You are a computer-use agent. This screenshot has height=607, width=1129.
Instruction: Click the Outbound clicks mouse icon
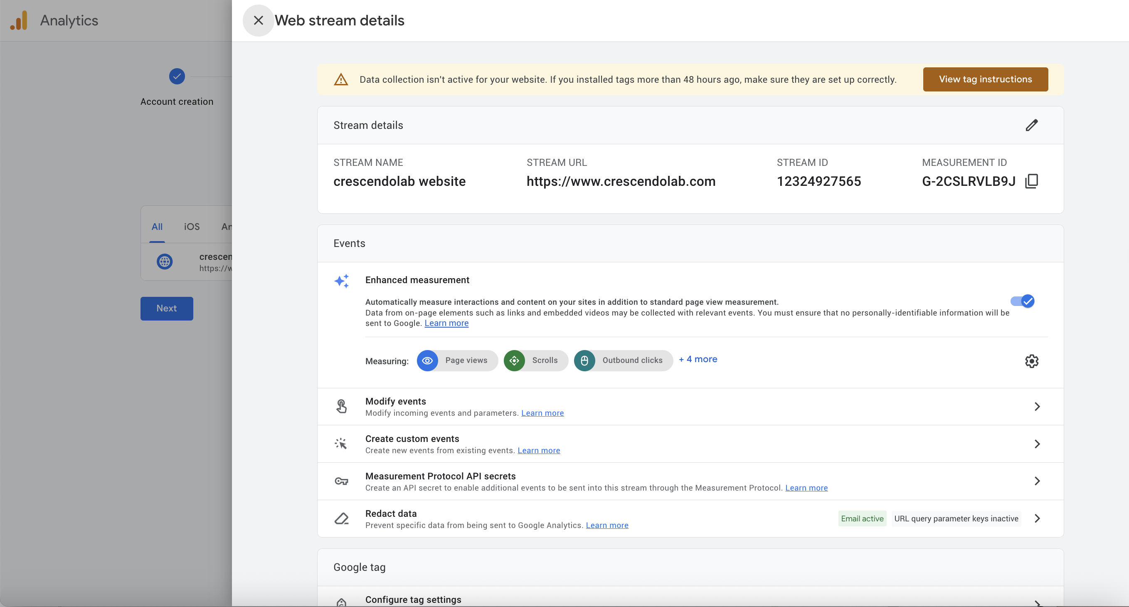coord(584,361)
